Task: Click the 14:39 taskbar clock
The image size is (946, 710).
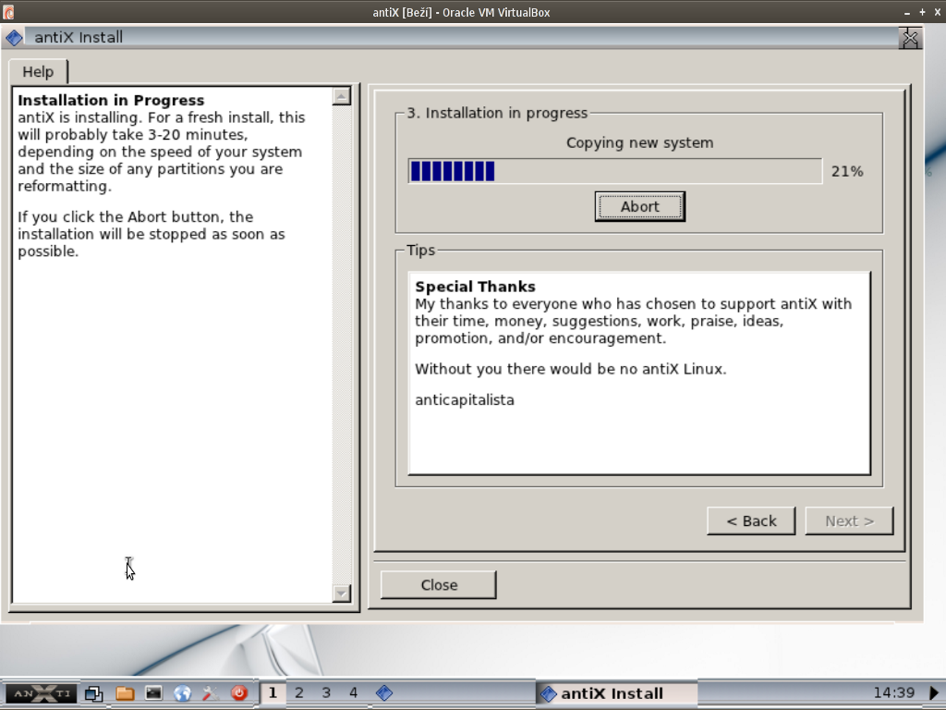Action: point(894,693)
